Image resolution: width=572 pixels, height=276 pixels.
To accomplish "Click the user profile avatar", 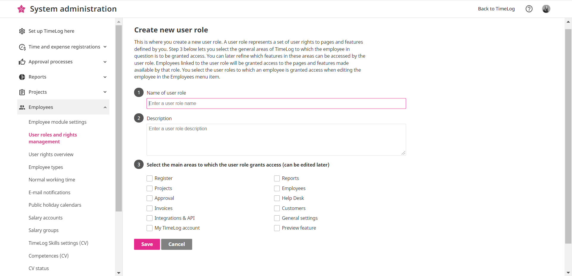I will coord(546,9).
